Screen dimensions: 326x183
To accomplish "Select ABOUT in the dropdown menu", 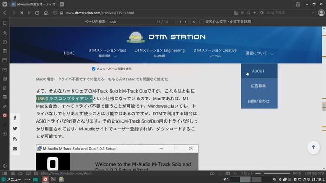I will pos(259,71).
